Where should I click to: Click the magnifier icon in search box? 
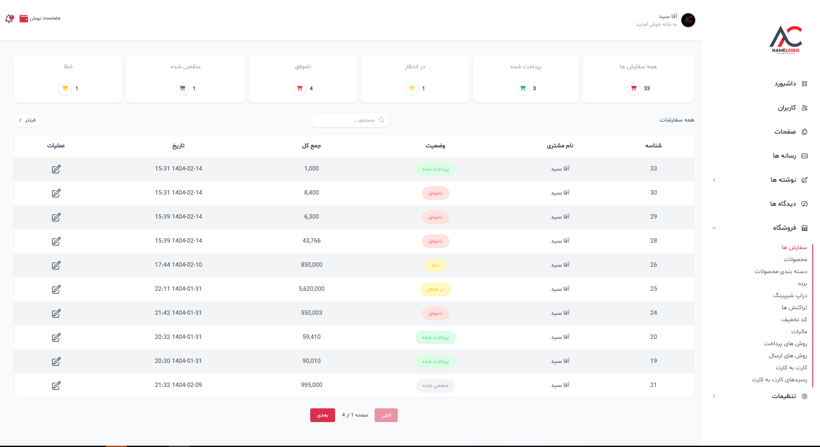[x=381, y=120]
